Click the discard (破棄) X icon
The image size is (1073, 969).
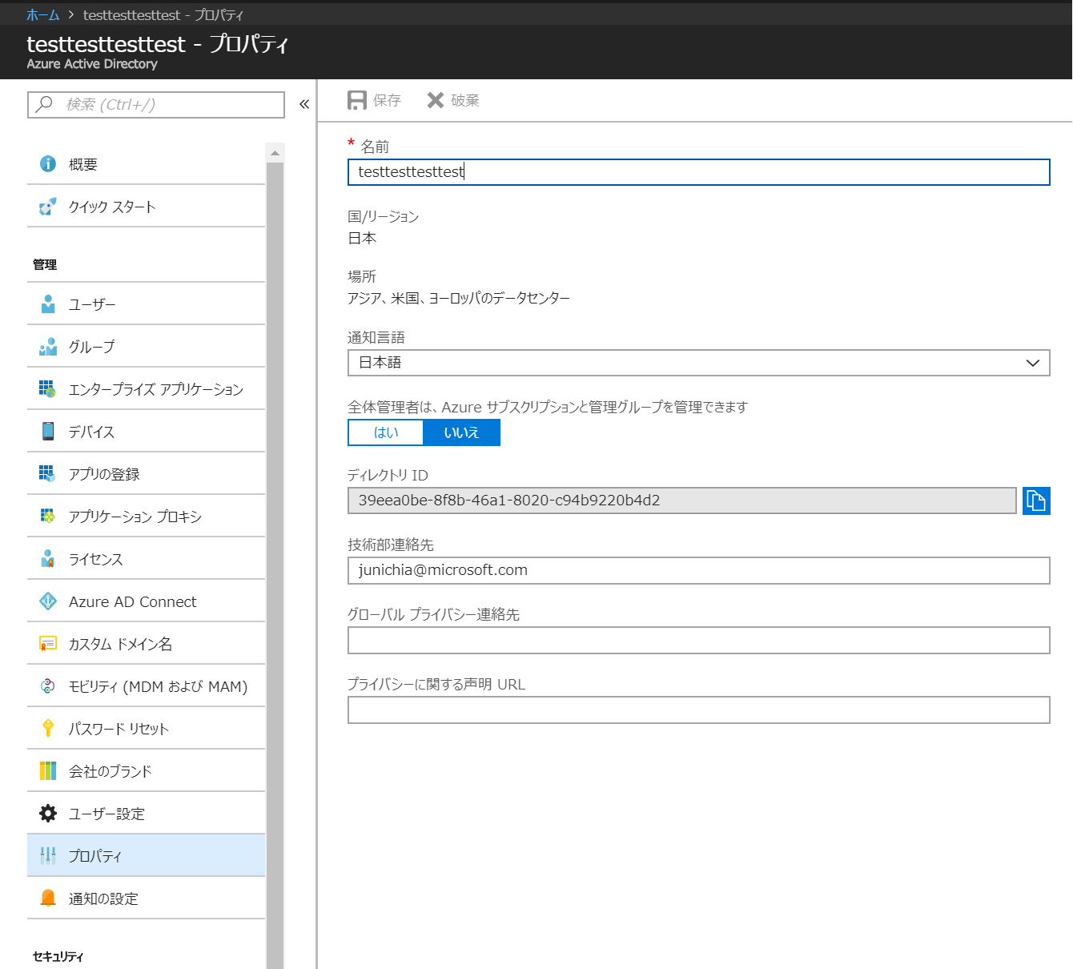pos(436,100)
